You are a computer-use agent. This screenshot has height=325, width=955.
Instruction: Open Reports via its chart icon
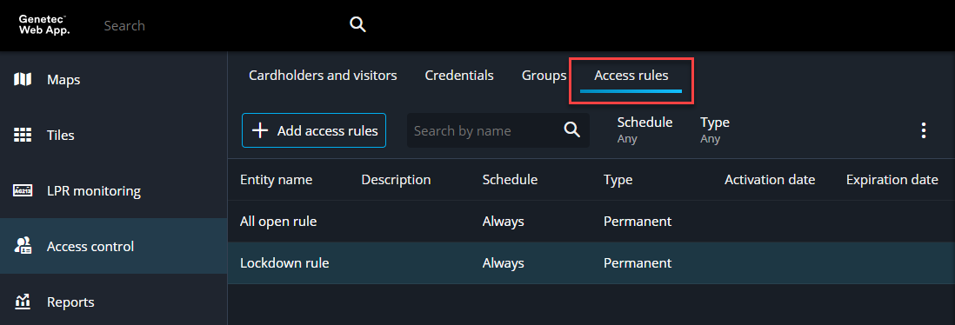click(x=23, y=302)
